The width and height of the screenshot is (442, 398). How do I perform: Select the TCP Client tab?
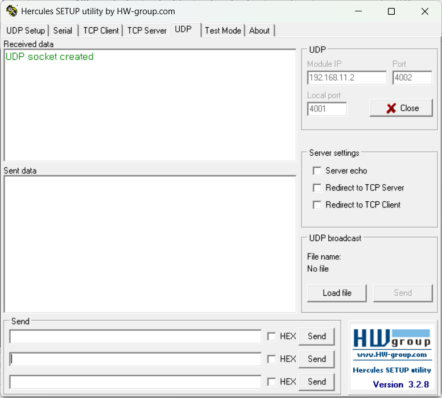pos(101,31)
